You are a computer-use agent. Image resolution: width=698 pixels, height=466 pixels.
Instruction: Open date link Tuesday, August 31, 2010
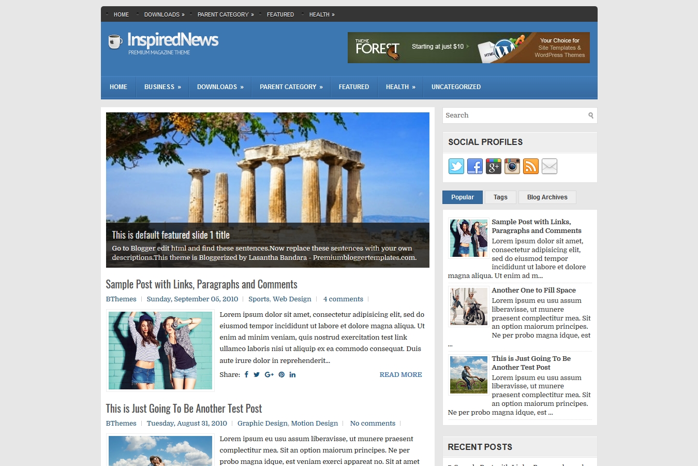tap(187, 423)
